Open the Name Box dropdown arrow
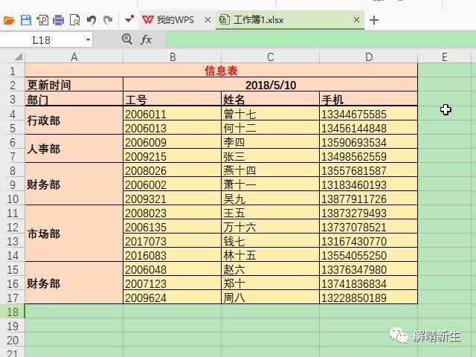 88,39
